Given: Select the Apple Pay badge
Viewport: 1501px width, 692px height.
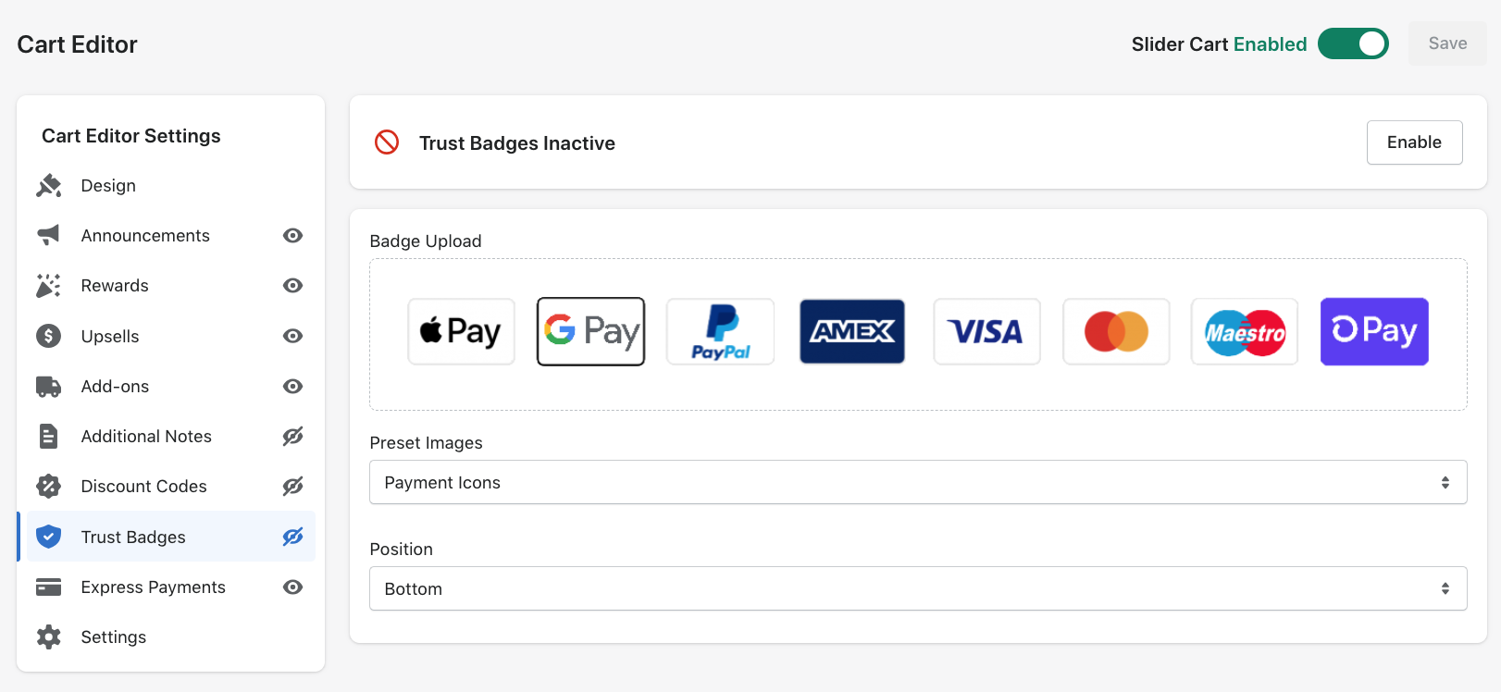Looking at the screenshot, I should pyautogui.click(x=461, y=331).
